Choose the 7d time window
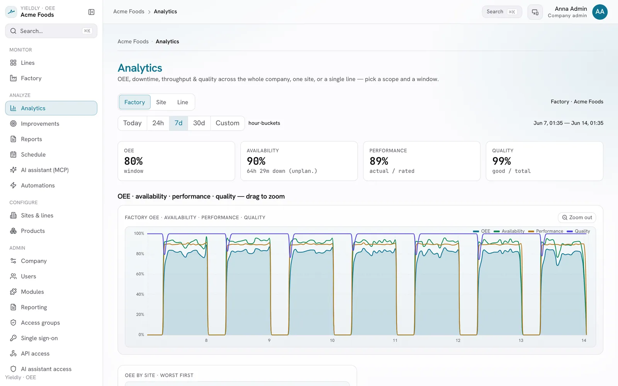The image size is (618, 386). tap(178, 123)
